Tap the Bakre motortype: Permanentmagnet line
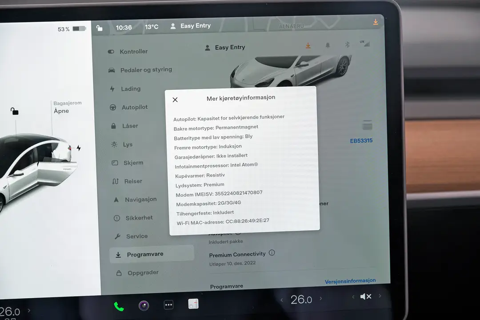Viewport: 480px width, 320px height. click(x=216, y=128)
